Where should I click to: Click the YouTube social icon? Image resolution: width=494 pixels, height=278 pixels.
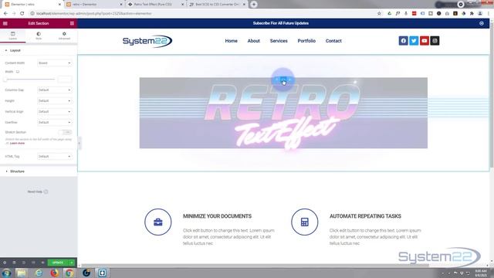click(x=425, y=41)
